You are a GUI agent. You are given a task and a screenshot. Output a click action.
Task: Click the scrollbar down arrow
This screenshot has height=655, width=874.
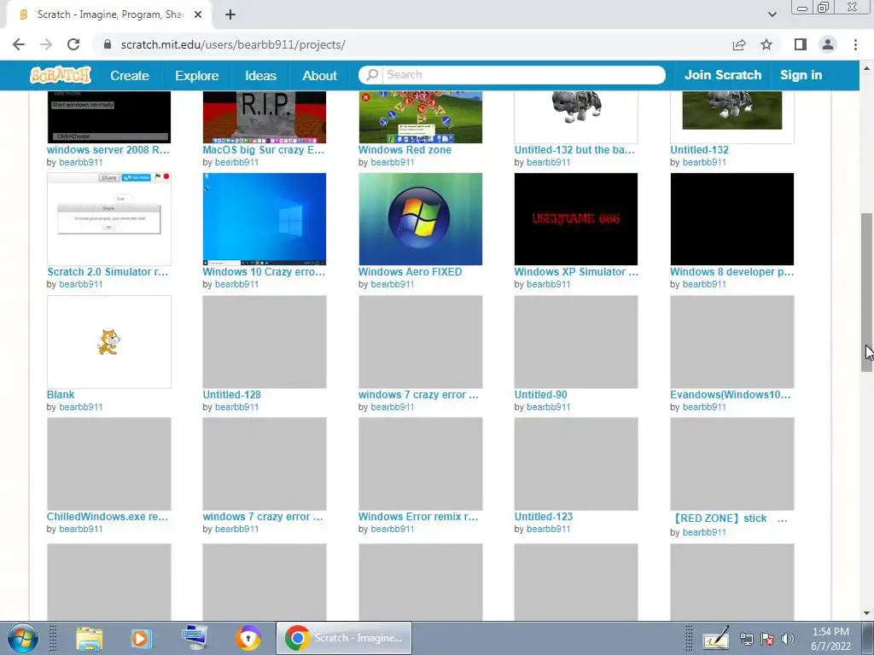pos(866,614)
